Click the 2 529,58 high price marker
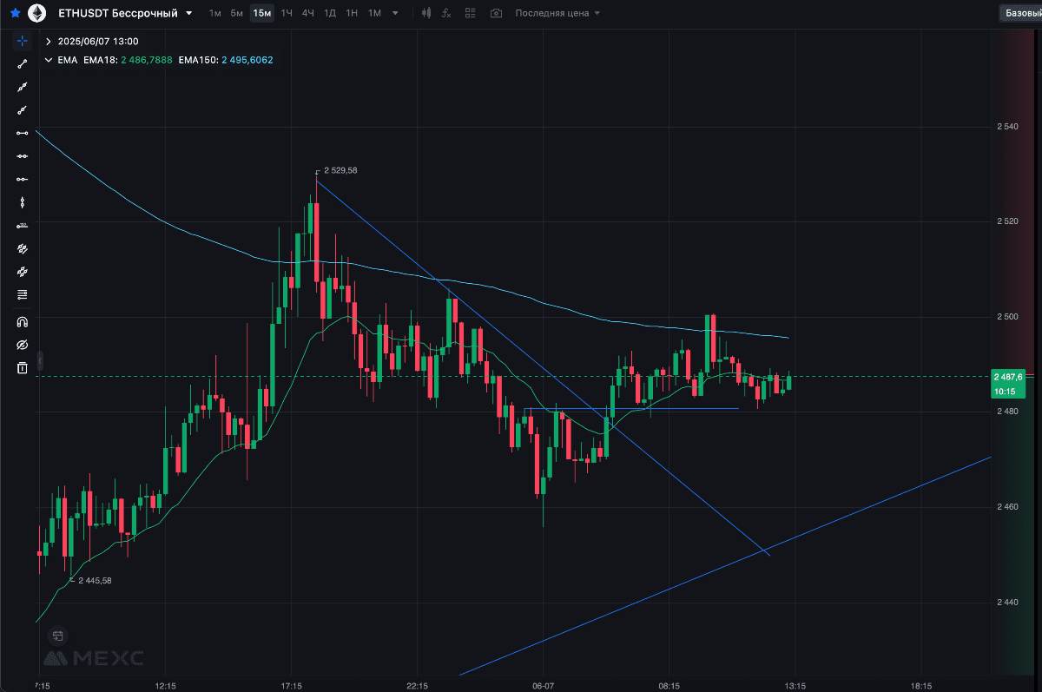Image resolution: width=1042 pixels, height=692 pixels. [340, 170]
